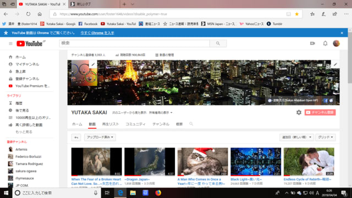
Task: Switch to the ホーム channel tab
Action: [x=77, y=124]
